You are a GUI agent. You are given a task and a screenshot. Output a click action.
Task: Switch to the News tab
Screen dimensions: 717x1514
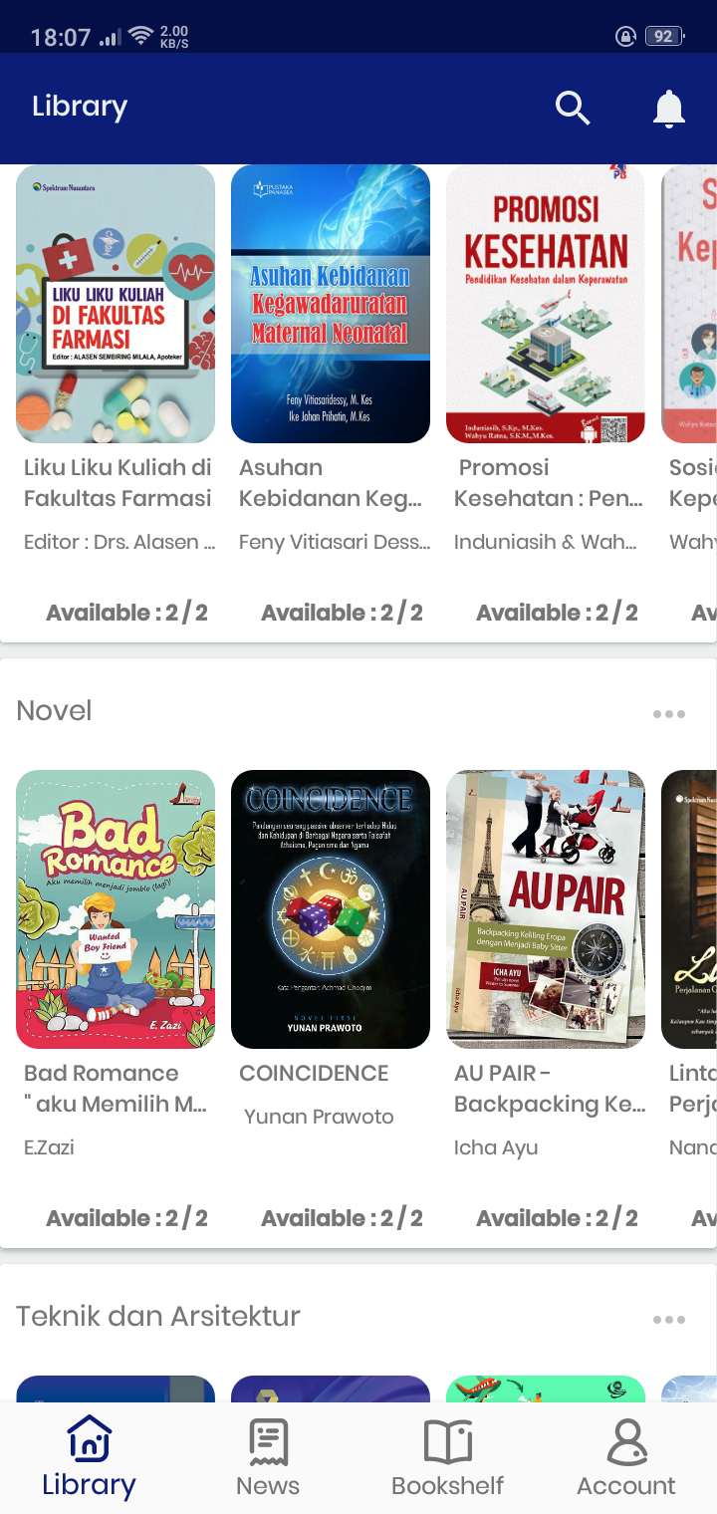(268, 1457)
